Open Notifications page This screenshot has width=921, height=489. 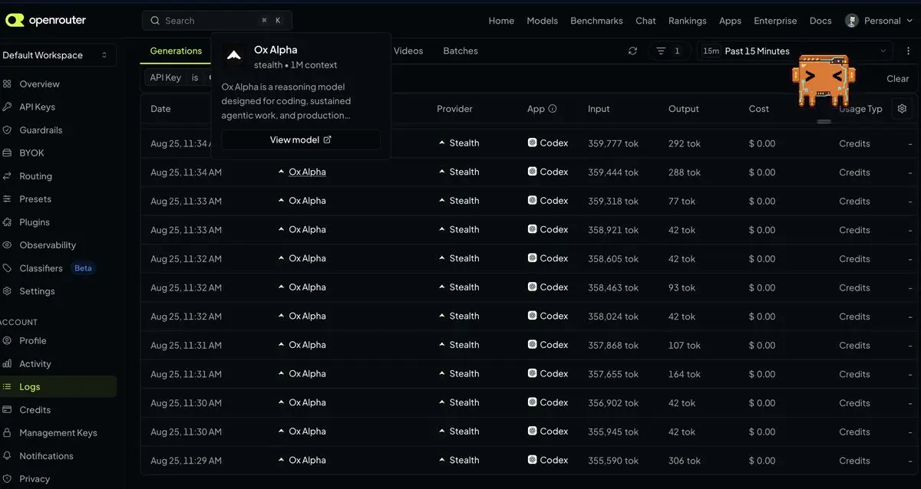[46, 456]
